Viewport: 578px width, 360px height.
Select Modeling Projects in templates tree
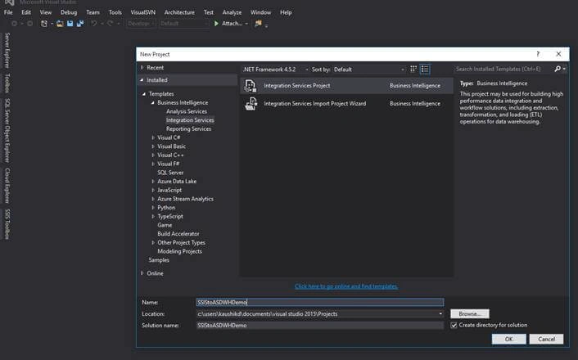[179, 251]
